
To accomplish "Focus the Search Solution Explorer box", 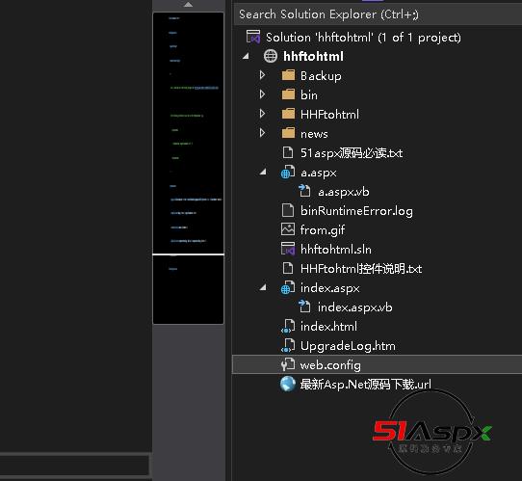I will [x=378, y=14].
